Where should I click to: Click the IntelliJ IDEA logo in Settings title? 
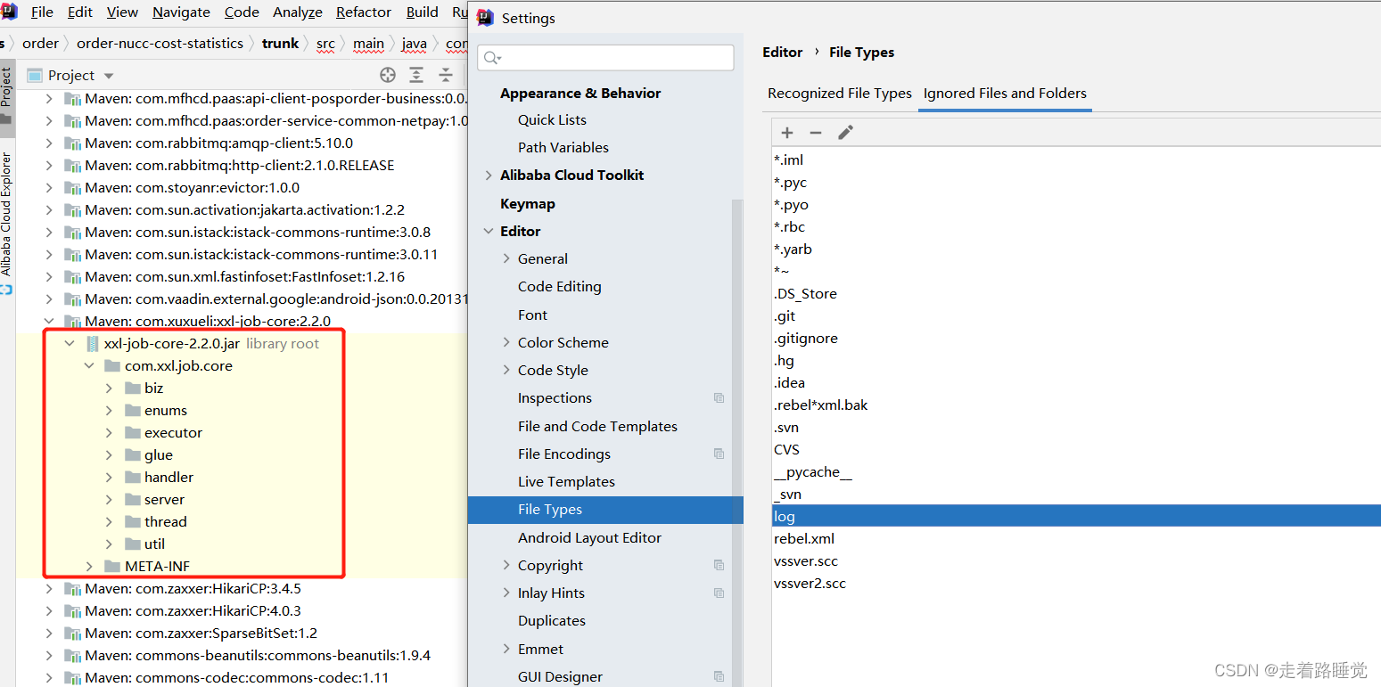[485, 18]
